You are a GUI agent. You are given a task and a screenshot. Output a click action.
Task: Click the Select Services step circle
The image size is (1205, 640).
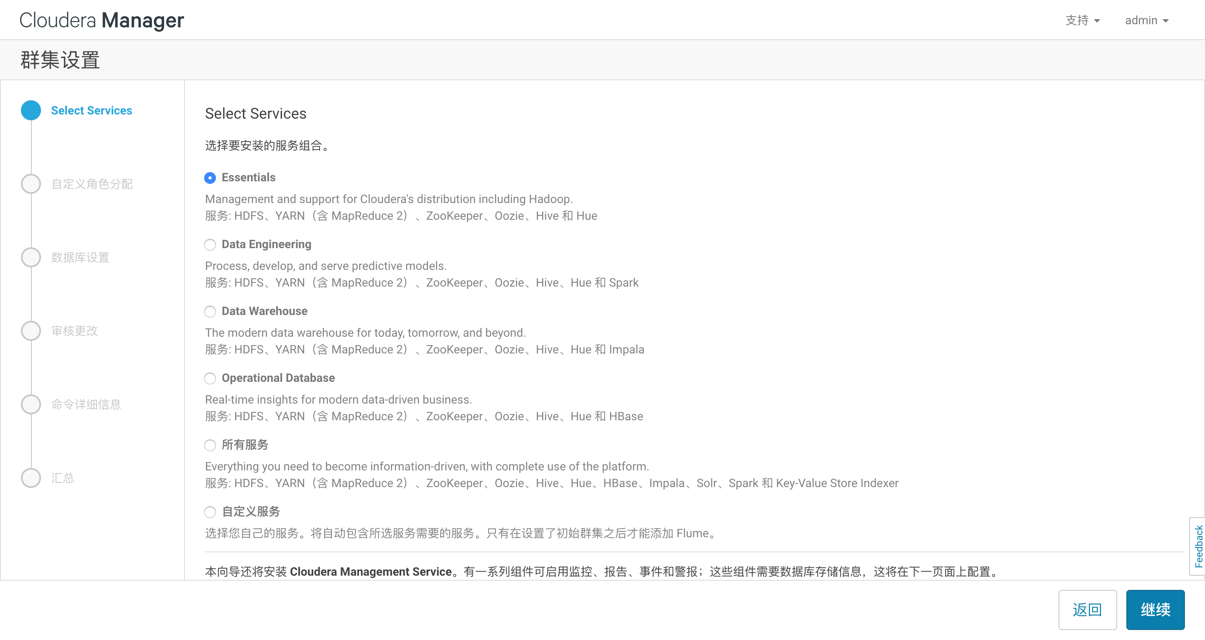coord(31,110)
